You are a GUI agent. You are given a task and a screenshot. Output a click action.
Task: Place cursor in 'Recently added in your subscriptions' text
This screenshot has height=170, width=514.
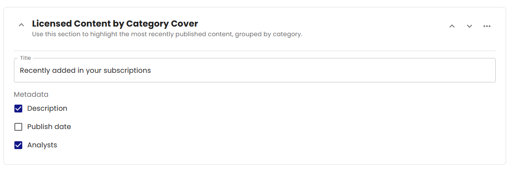(85, 71)
